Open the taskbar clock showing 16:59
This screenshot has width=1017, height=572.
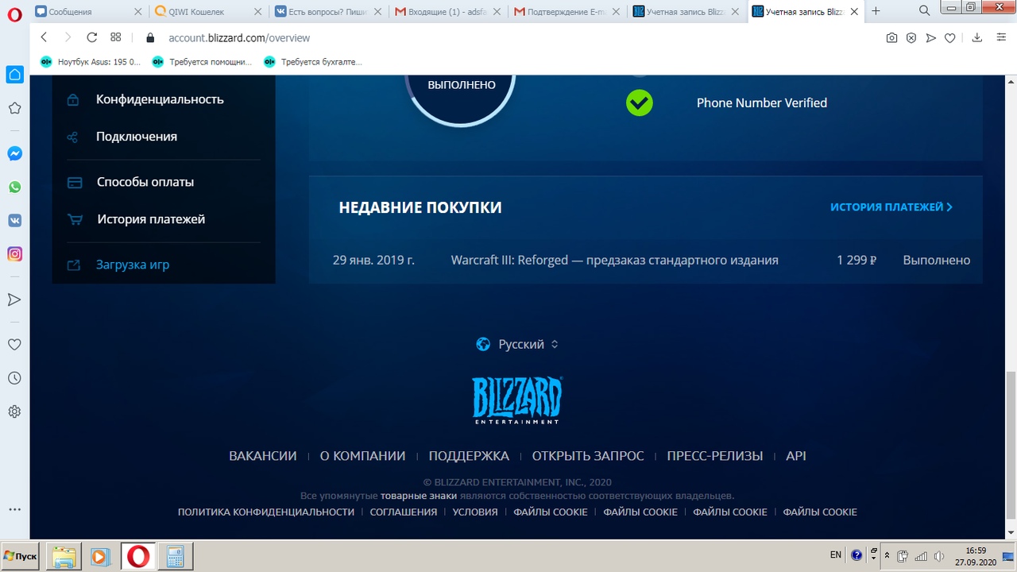(x=976, y=556)
